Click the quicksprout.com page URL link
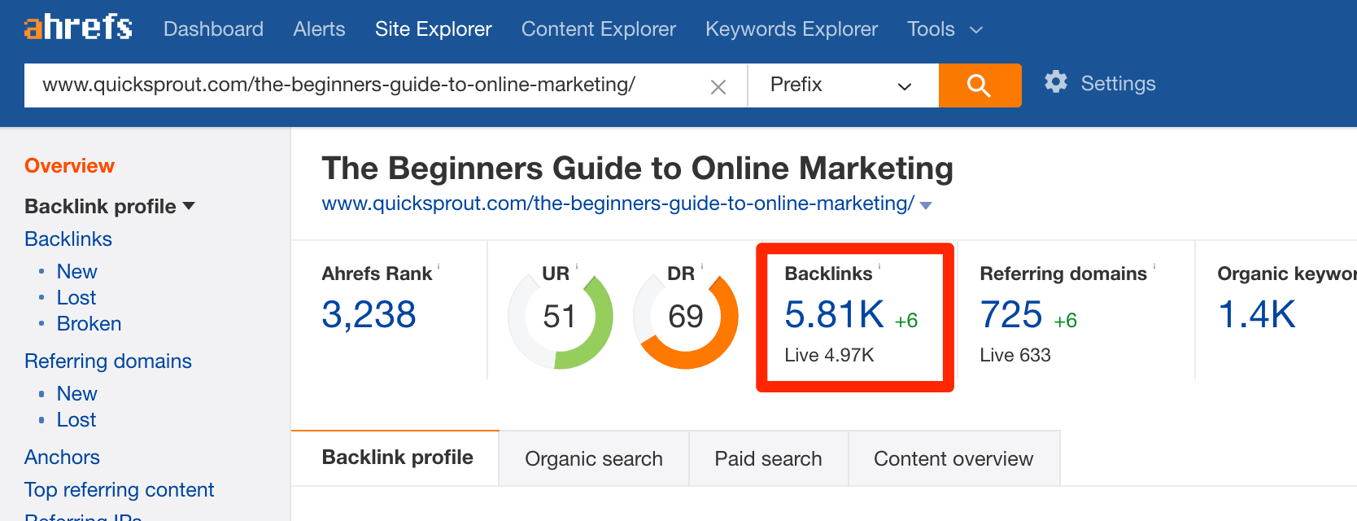 pyautogui.click(x=618, y=204)
